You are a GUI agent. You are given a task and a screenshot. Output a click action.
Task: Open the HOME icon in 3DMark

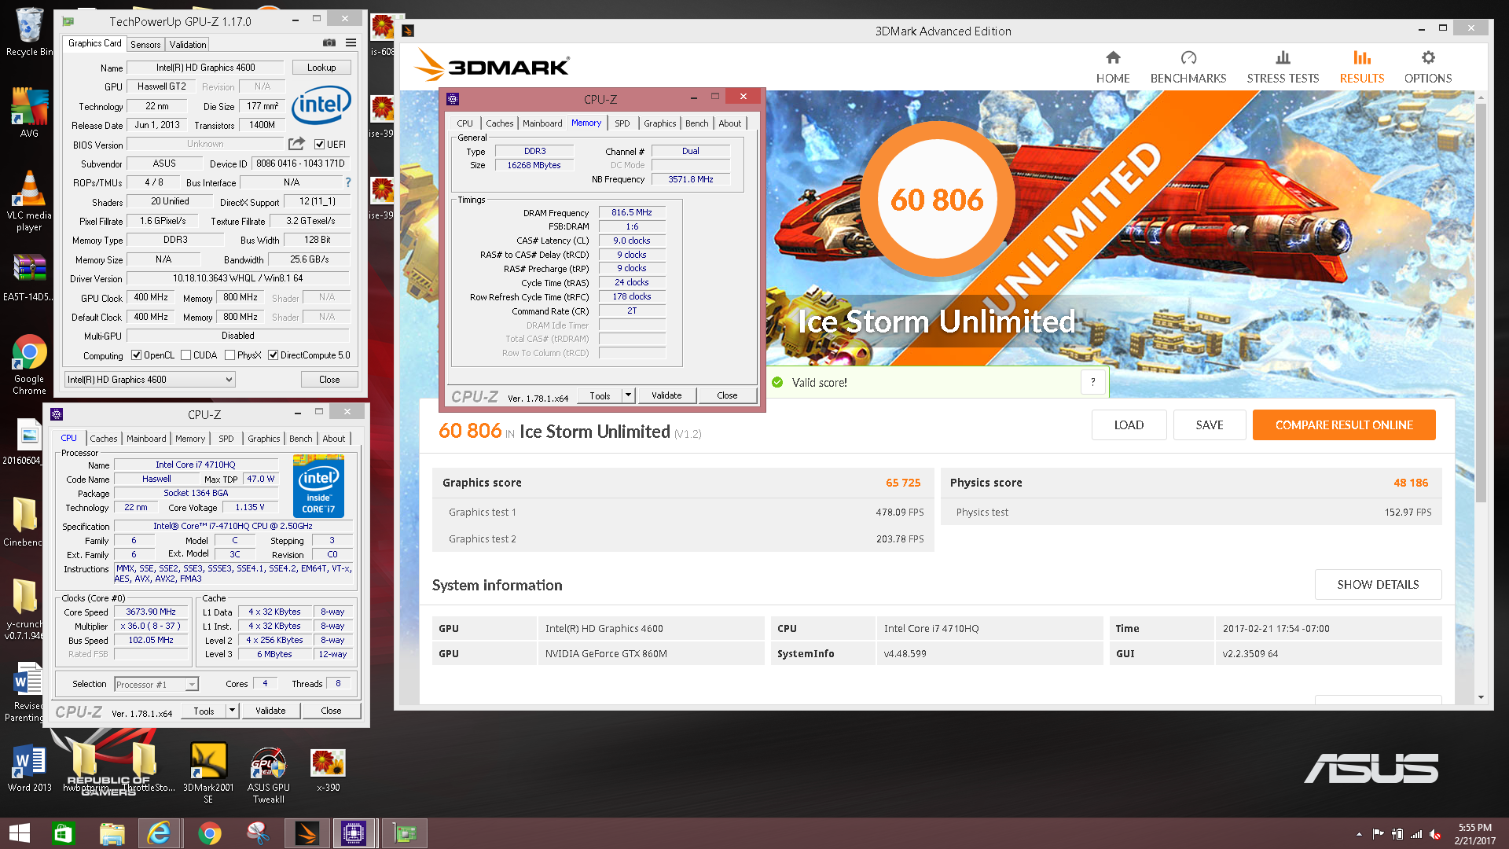(x=1113, y=57)
